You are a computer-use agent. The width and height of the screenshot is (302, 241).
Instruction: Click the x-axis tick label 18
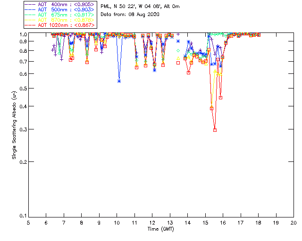(259, 223)
